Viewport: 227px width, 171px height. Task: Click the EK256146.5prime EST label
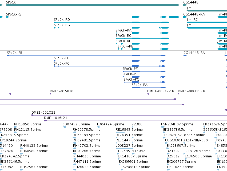pos(15,162)
